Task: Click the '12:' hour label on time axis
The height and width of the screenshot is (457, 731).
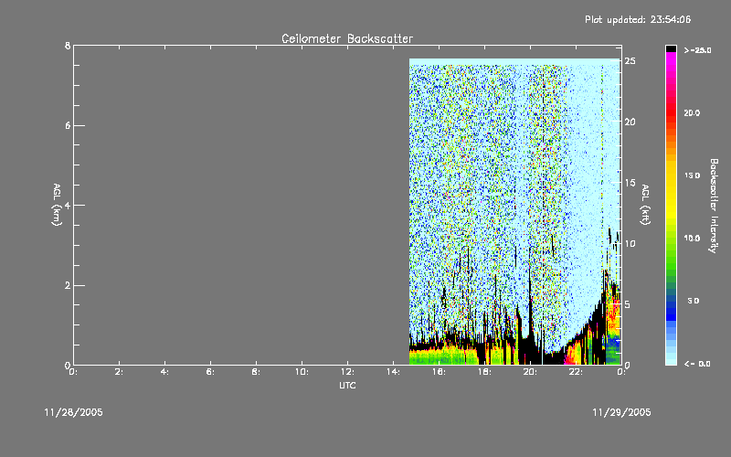Action: click(348, 372)
